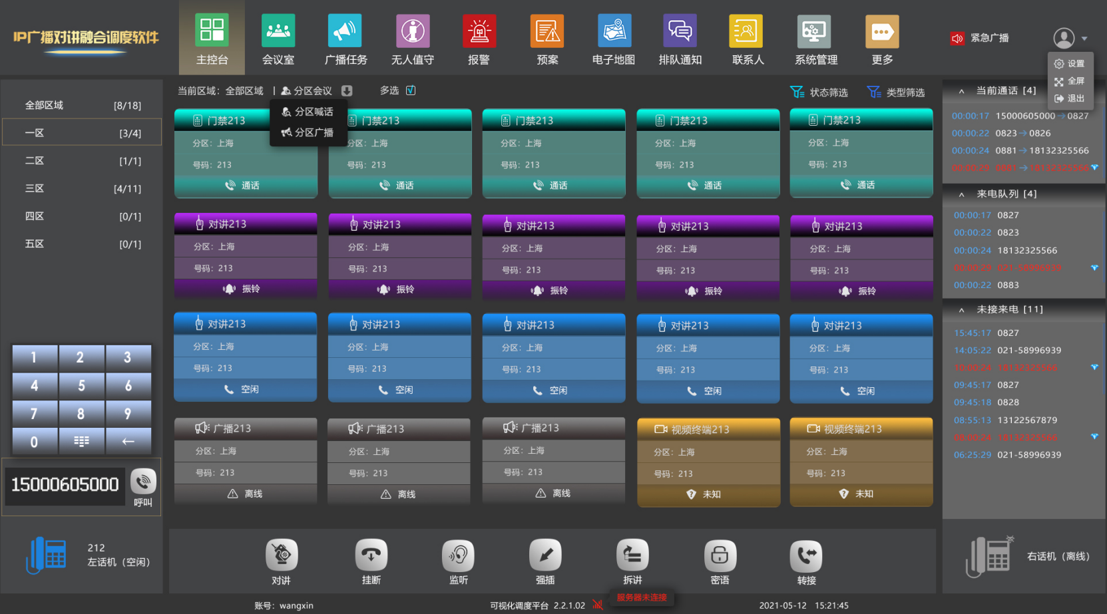Screen dimensions: 1107x614
Task: Select 退出 in the user menu
Action: 1070,98
